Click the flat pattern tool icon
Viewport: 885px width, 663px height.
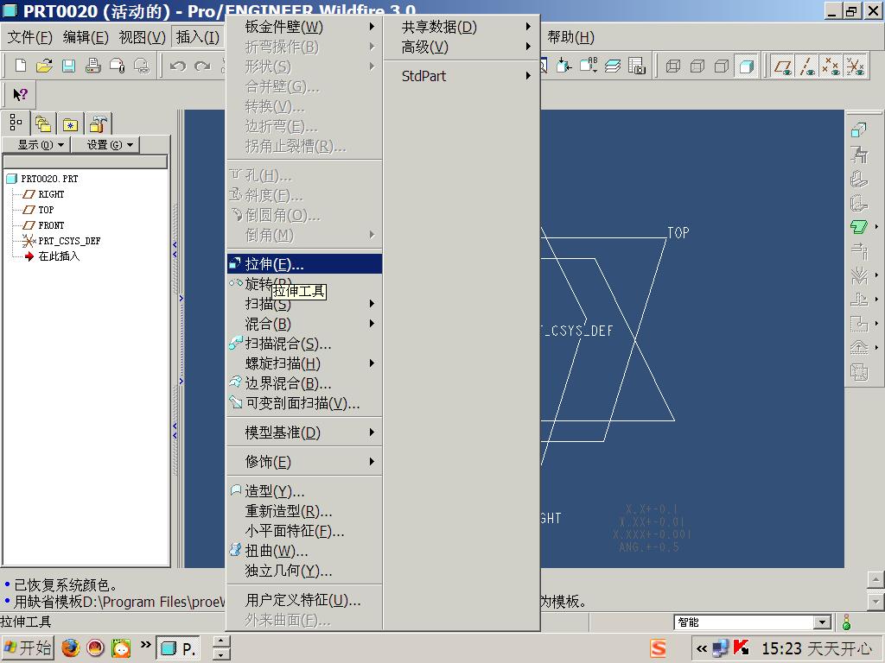click(858, 372)
